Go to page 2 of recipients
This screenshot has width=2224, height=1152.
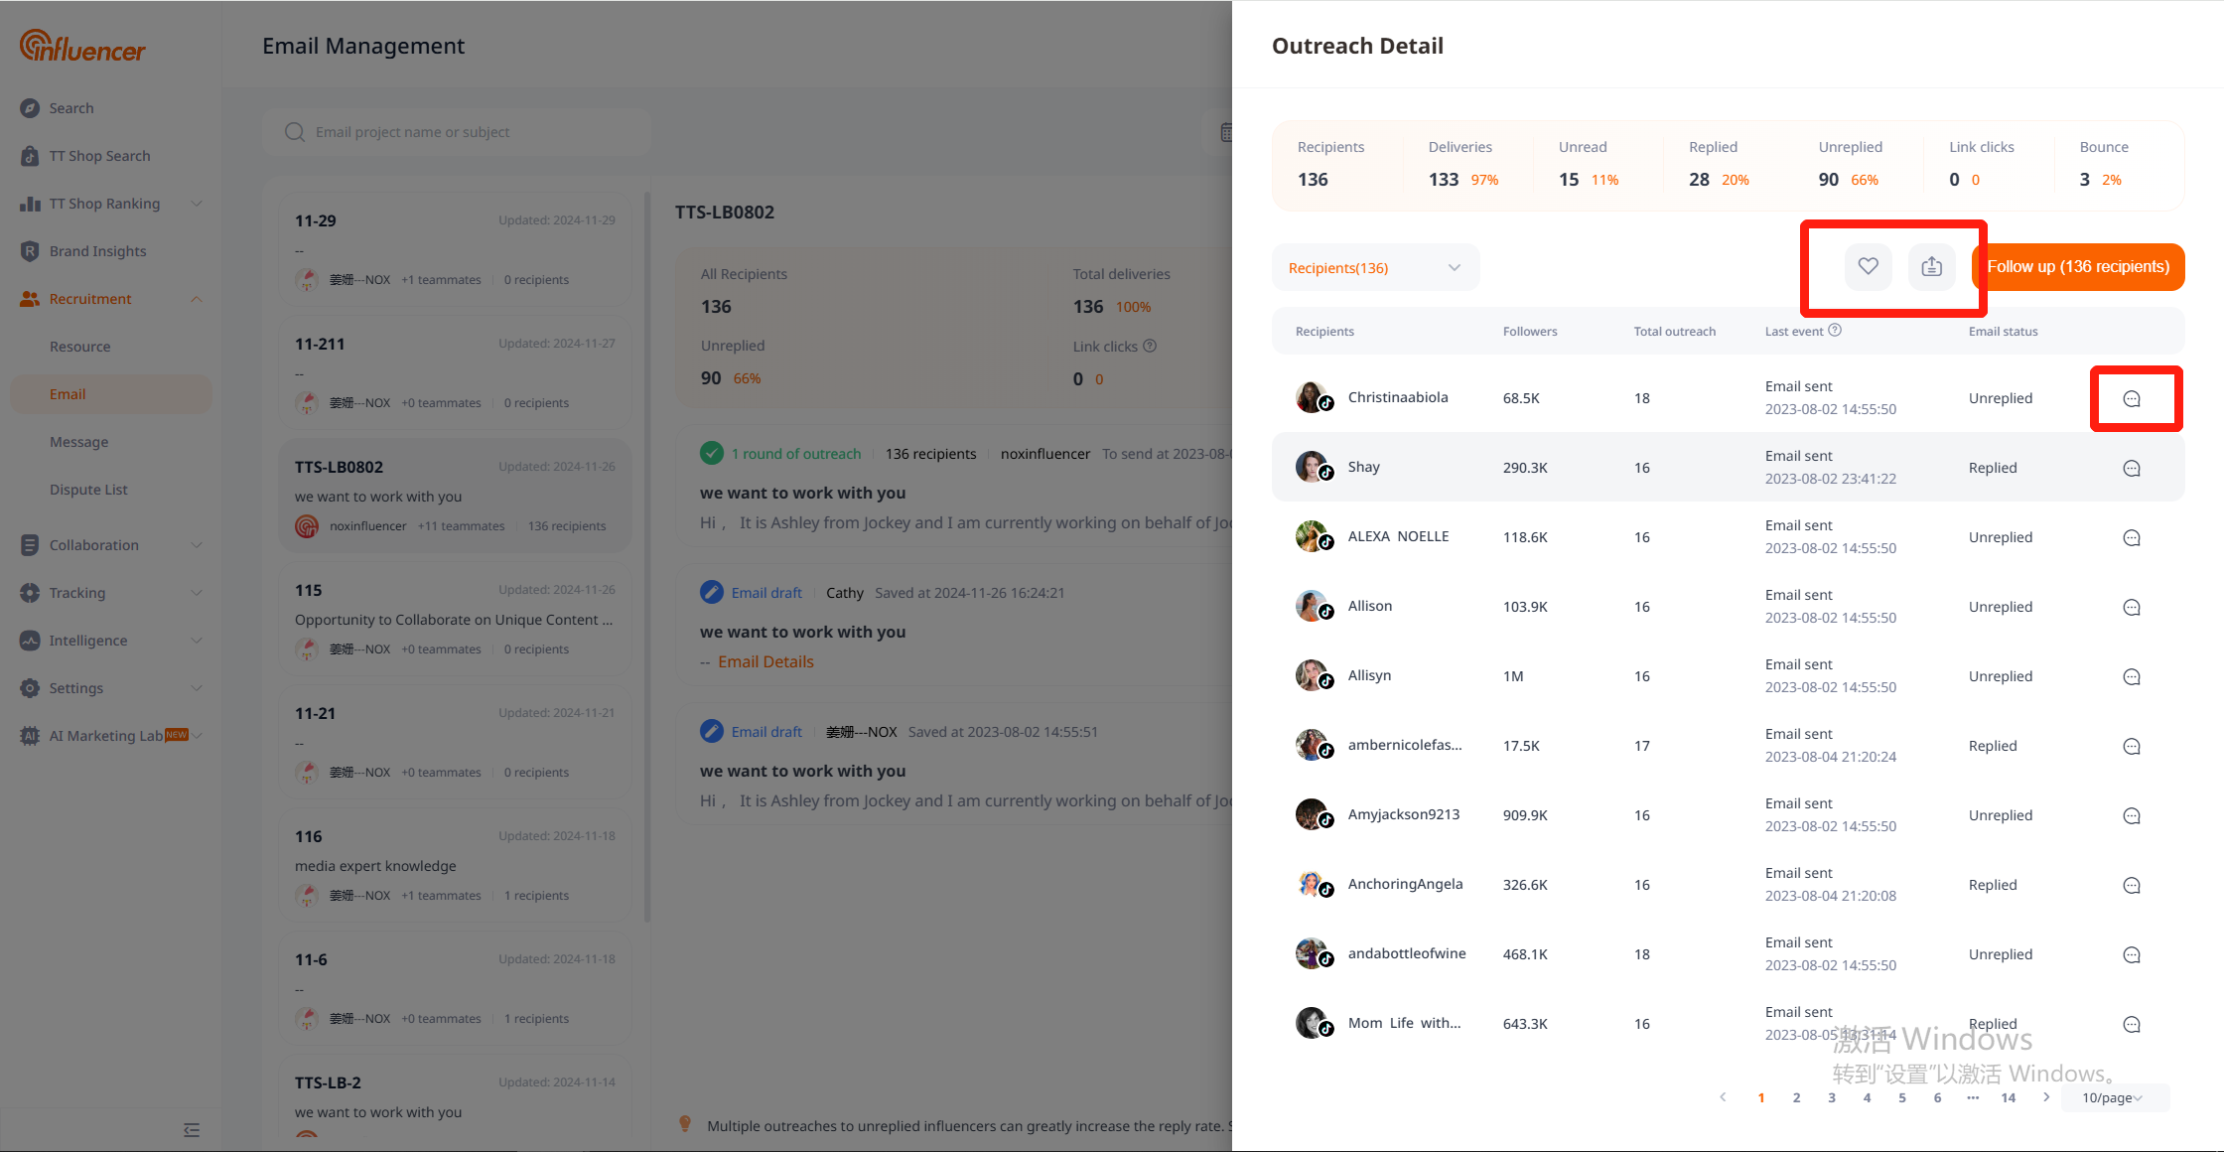pos(1796,1097)
